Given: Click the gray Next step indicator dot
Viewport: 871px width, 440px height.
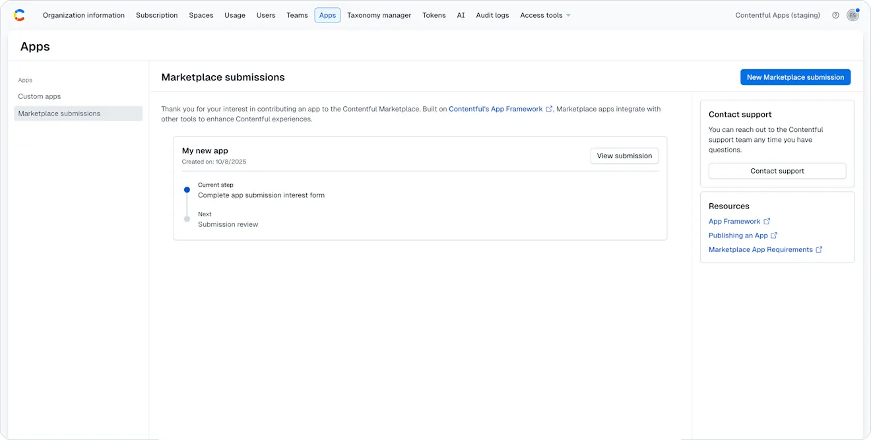Looking at the screenshot, I should point(187,219).
